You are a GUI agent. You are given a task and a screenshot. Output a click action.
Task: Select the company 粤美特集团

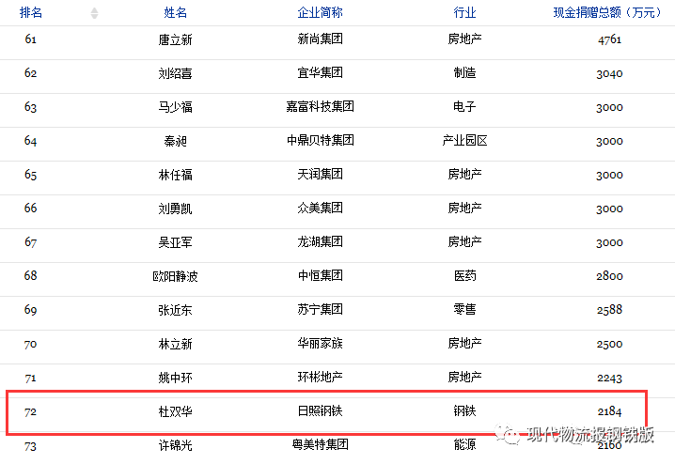[320, 444]
